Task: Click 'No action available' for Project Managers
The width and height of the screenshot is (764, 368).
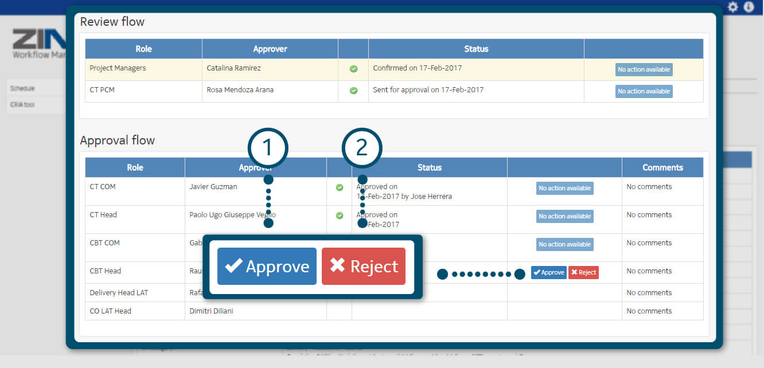Action: click(x=644, y=69)
